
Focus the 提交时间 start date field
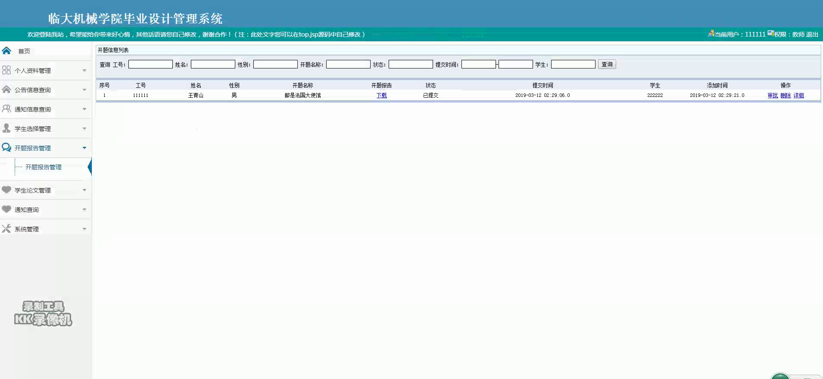click(479, 64)
